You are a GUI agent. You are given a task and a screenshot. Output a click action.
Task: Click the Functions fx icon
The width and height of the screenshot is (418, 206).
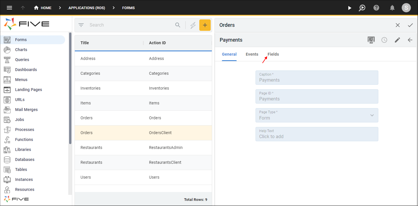(7, 140)
